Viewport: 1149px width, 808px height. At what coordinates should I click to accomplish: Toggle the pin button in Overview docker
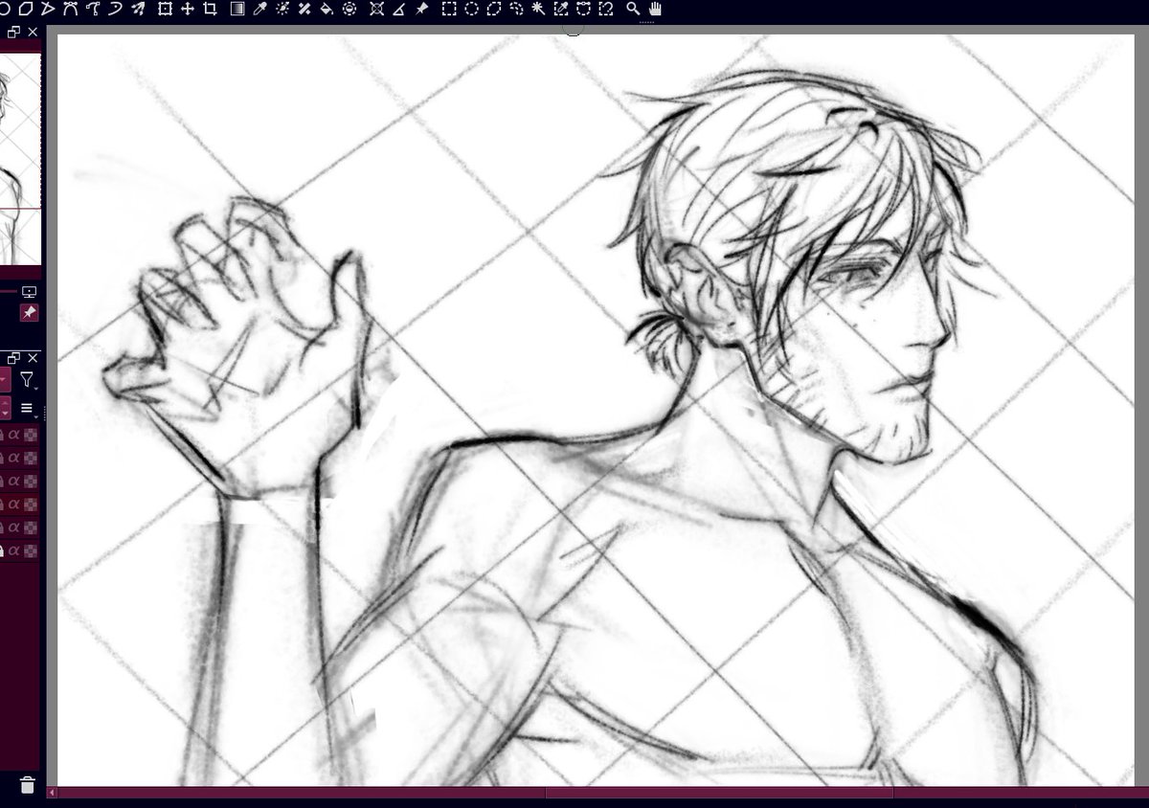(29, 313)
